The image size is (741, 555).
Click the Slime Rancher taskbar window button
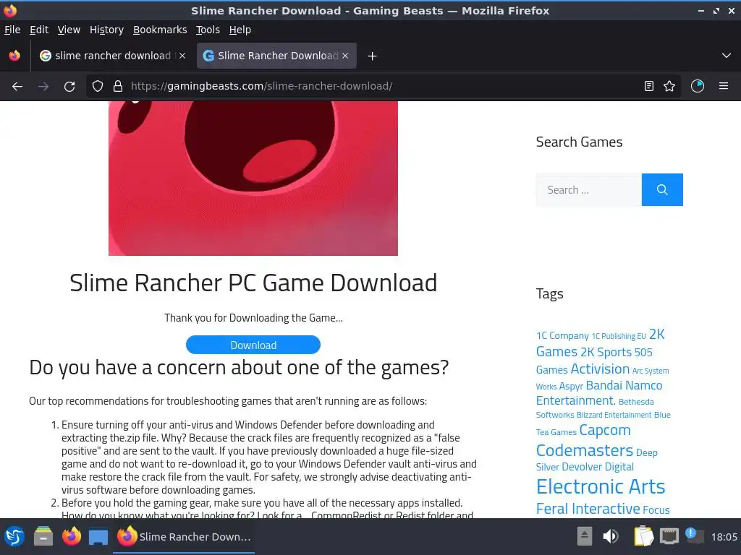click(185, 537)
